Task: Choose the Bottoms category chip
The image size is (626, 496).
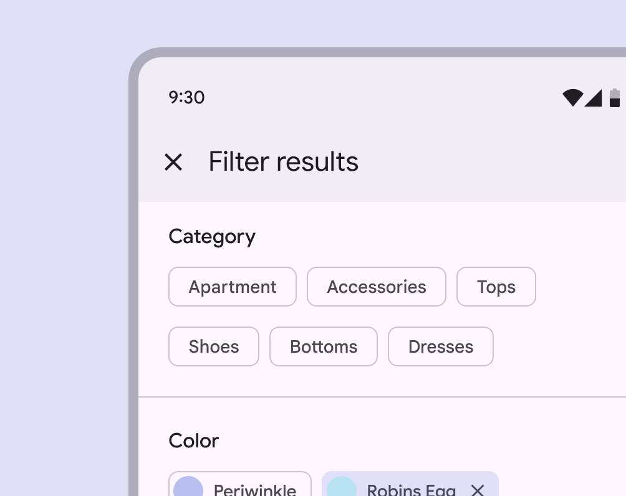Action: click(324, 346)
